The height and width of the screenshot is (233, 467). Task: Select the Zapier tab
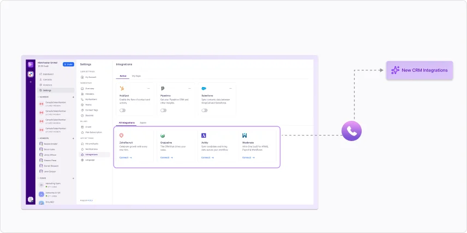[x=143, y=122]
